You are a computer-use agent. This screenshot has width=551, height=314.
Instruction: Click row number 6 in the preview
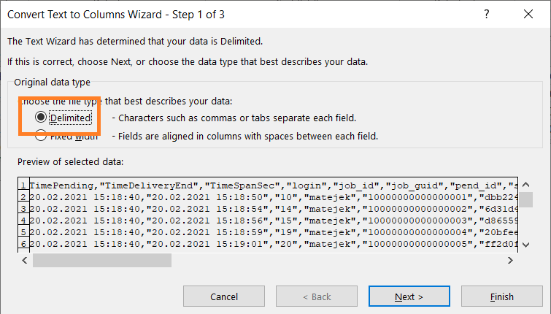24,245
